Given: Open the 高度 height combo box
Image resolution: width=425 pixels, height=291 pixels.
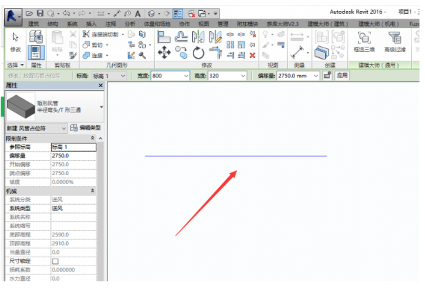Looking at the screenshot, I should coord(227,76).
